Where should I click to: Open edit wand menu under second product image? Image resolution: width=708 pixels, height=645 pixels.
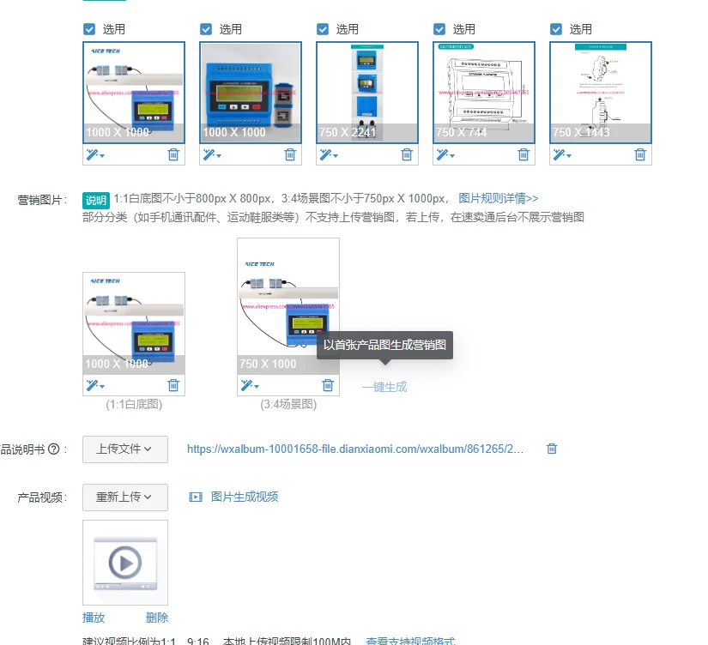coord(212,155)
